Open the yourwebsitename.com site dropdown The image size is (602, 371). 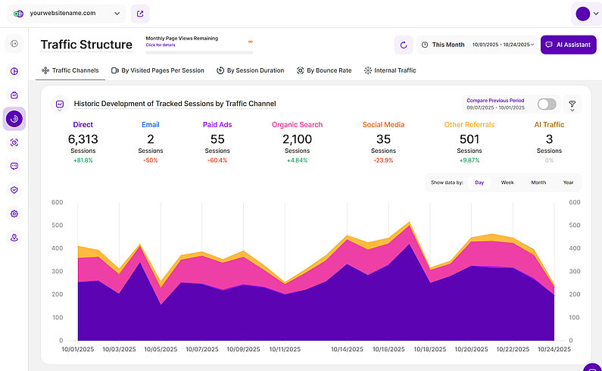click(66, 14)
